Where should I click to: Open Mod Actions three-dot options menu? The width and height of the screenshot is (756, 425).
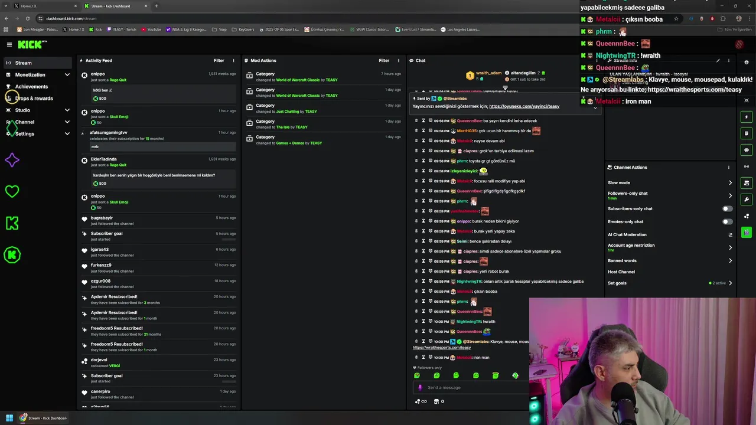398,60
